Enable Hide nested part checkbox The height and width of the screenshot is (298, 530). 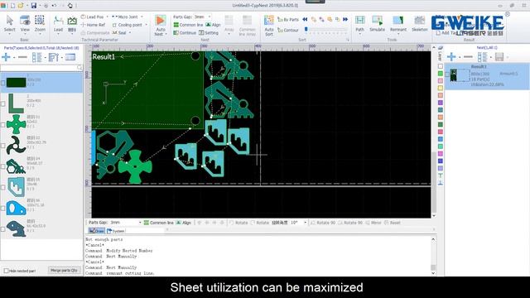click(6, 271)
